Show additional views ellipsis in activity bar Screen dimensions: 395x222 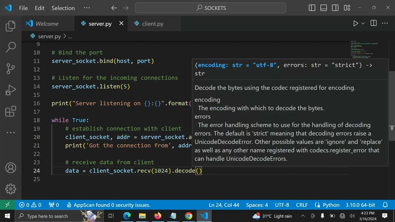[10, 133]
